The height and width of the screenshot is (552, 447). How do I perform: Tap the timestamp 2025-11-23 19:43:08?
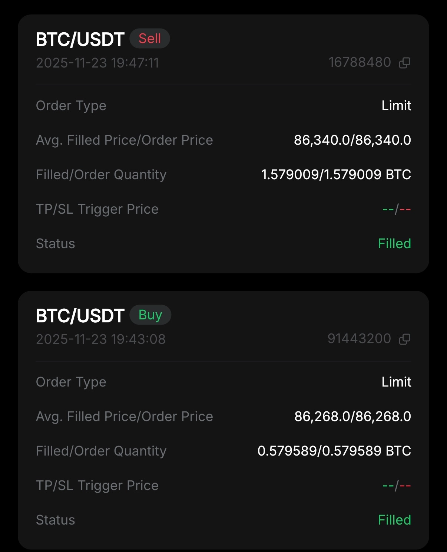101,339
